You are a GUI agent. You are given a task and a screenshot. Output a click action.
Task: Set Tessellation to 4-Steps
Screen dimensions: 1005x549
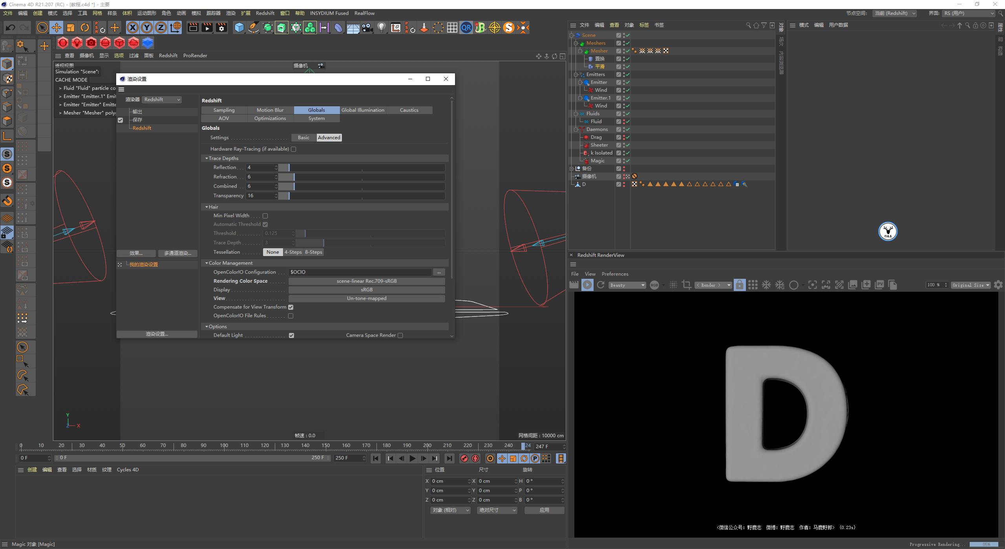[293, 252]
